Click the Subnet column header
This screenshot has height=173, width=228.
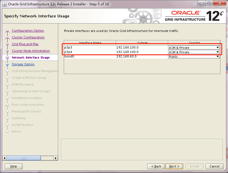click(x=142, y=43)
